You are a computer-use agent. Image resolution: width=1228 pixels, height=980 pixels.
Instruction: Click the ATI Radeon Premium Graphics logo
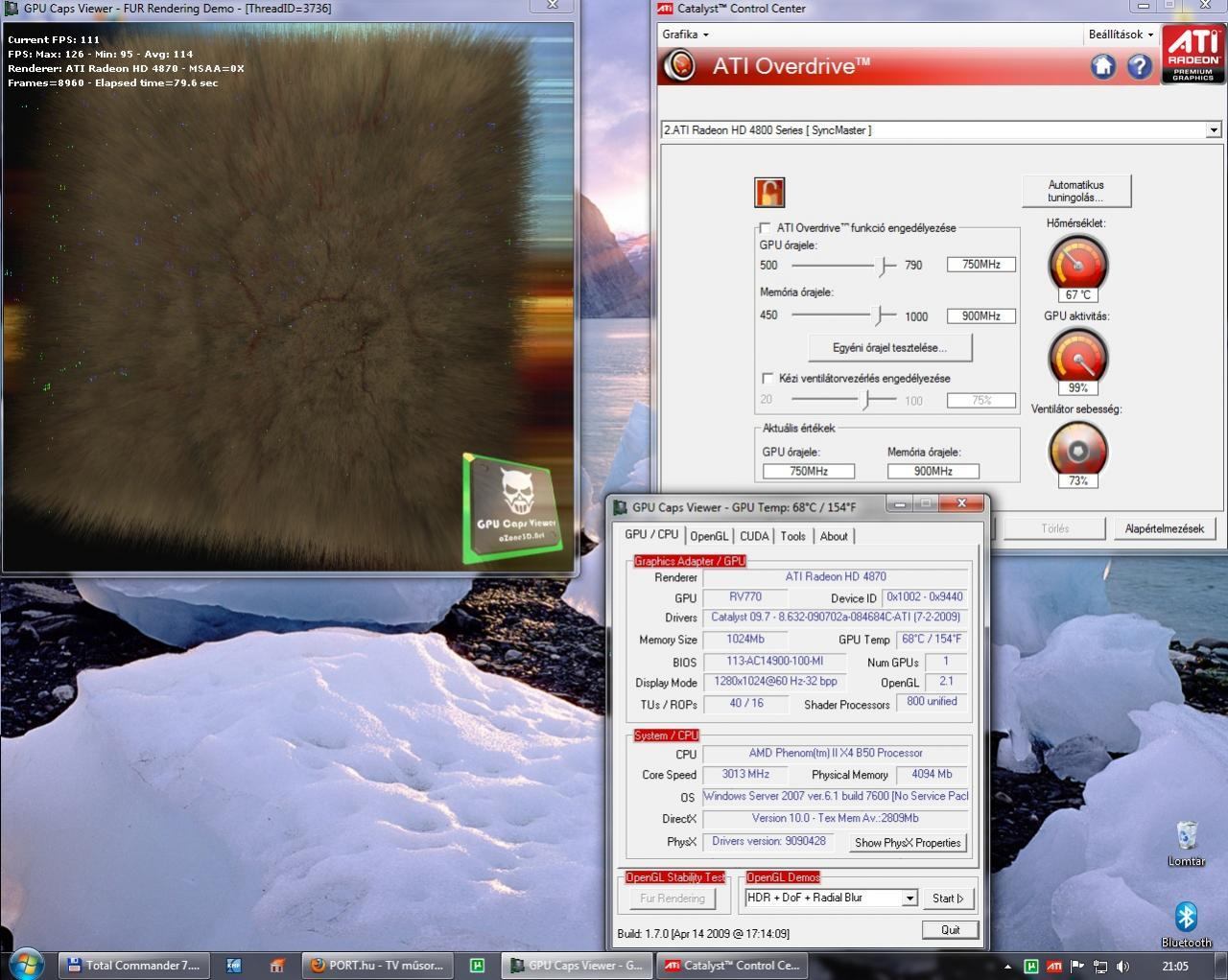pos(1193,54)
